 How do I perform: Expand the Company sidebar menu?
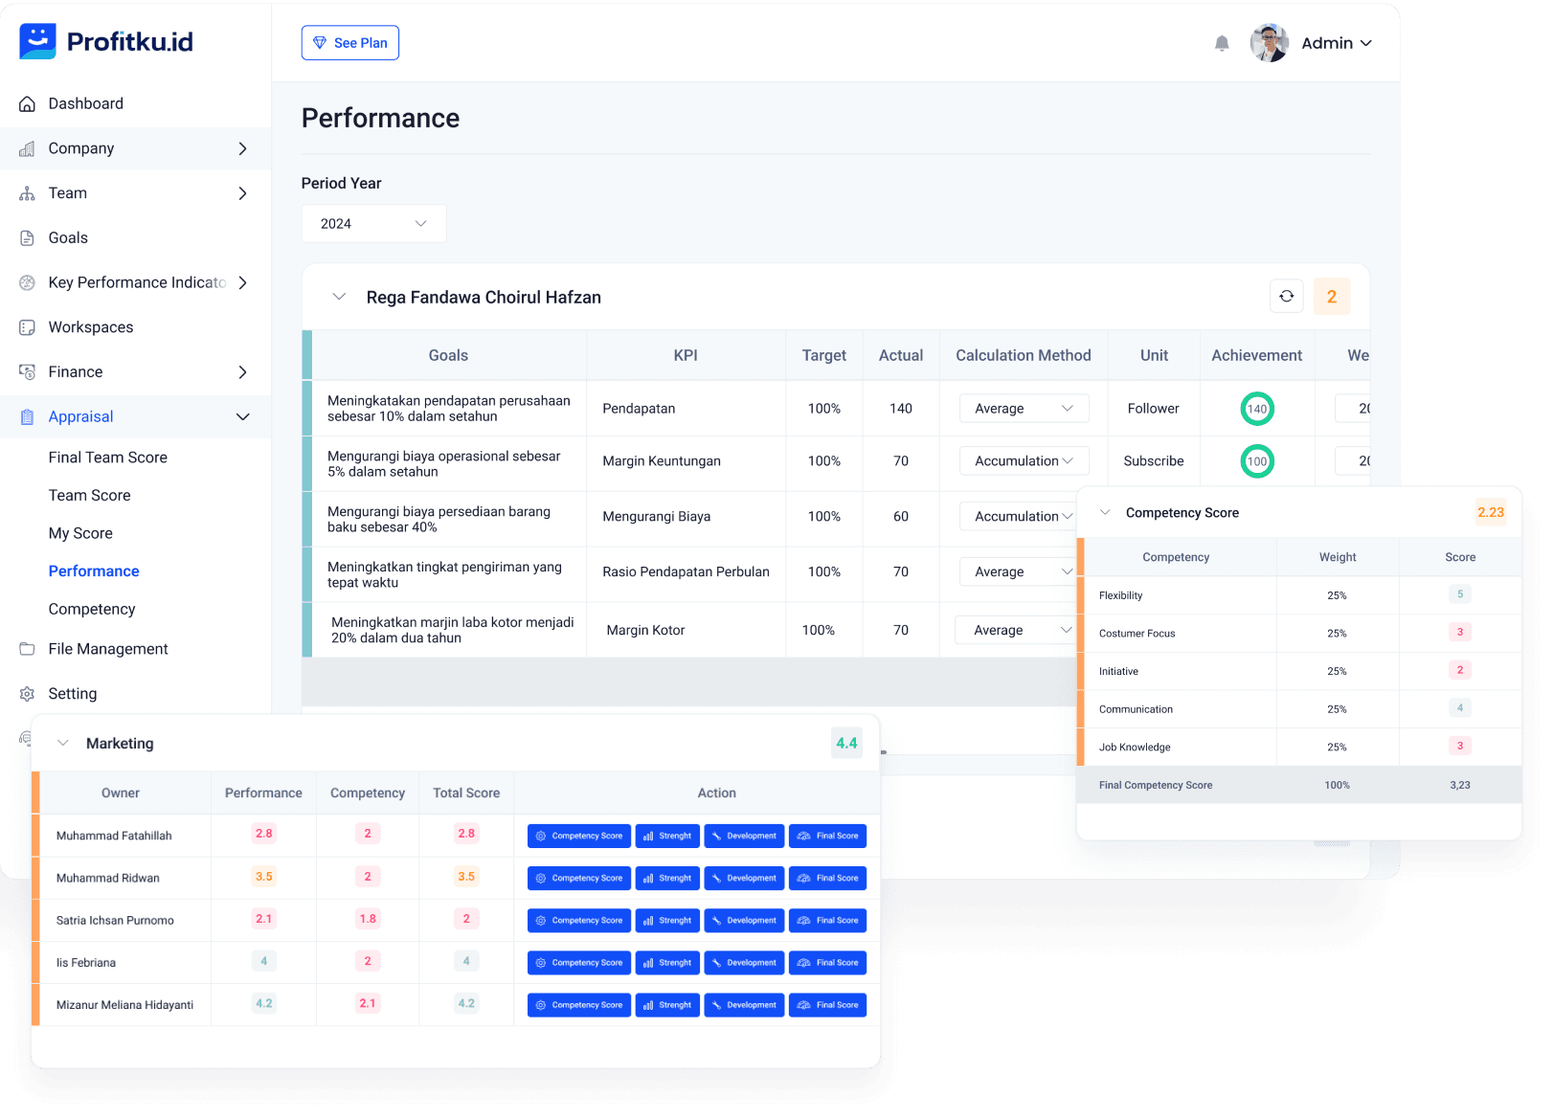pos(242,148)
